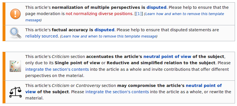
Task: Open the colorful thumbnail image in Criticism notice
Action: 15,66
